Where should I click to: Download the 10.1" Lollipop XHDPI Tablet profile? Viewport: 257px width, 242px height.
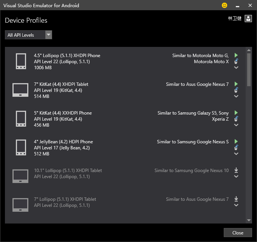click(236, 170)
